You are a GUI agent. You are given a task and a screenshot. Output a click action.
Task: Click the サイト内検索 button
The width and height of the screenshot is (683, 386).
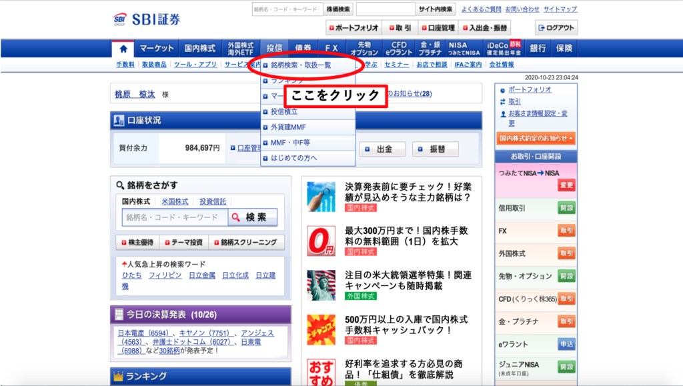(435, 9)
